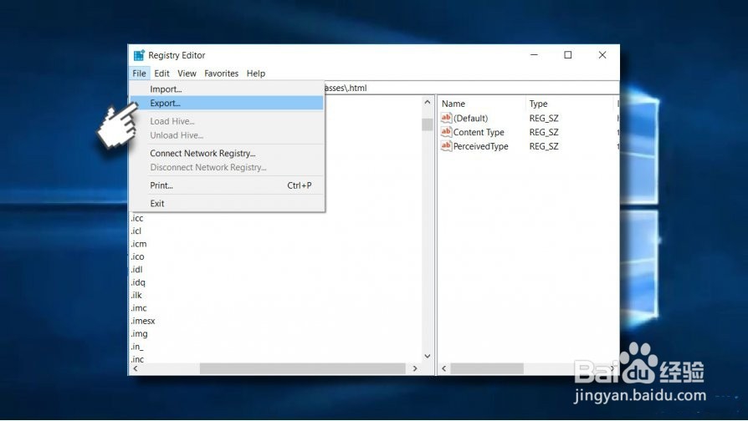This screenshot has height=421, width=748.
Task: Choose Export... from the File menu
Action: (x=227, y=103)
